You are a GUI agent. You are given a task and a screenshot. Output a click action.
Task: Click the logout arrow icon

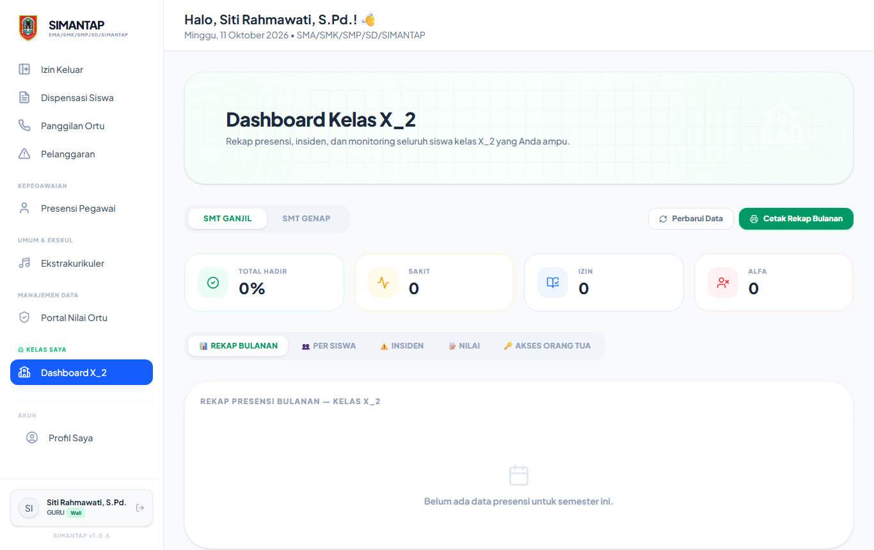pyautogui.click(x=140, y=508)
